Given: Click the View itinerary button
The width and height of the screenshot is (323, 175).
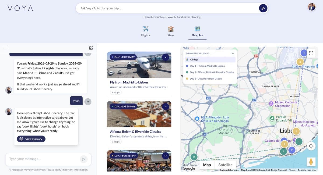Looking at the screenshot, I should coord(31,139).
